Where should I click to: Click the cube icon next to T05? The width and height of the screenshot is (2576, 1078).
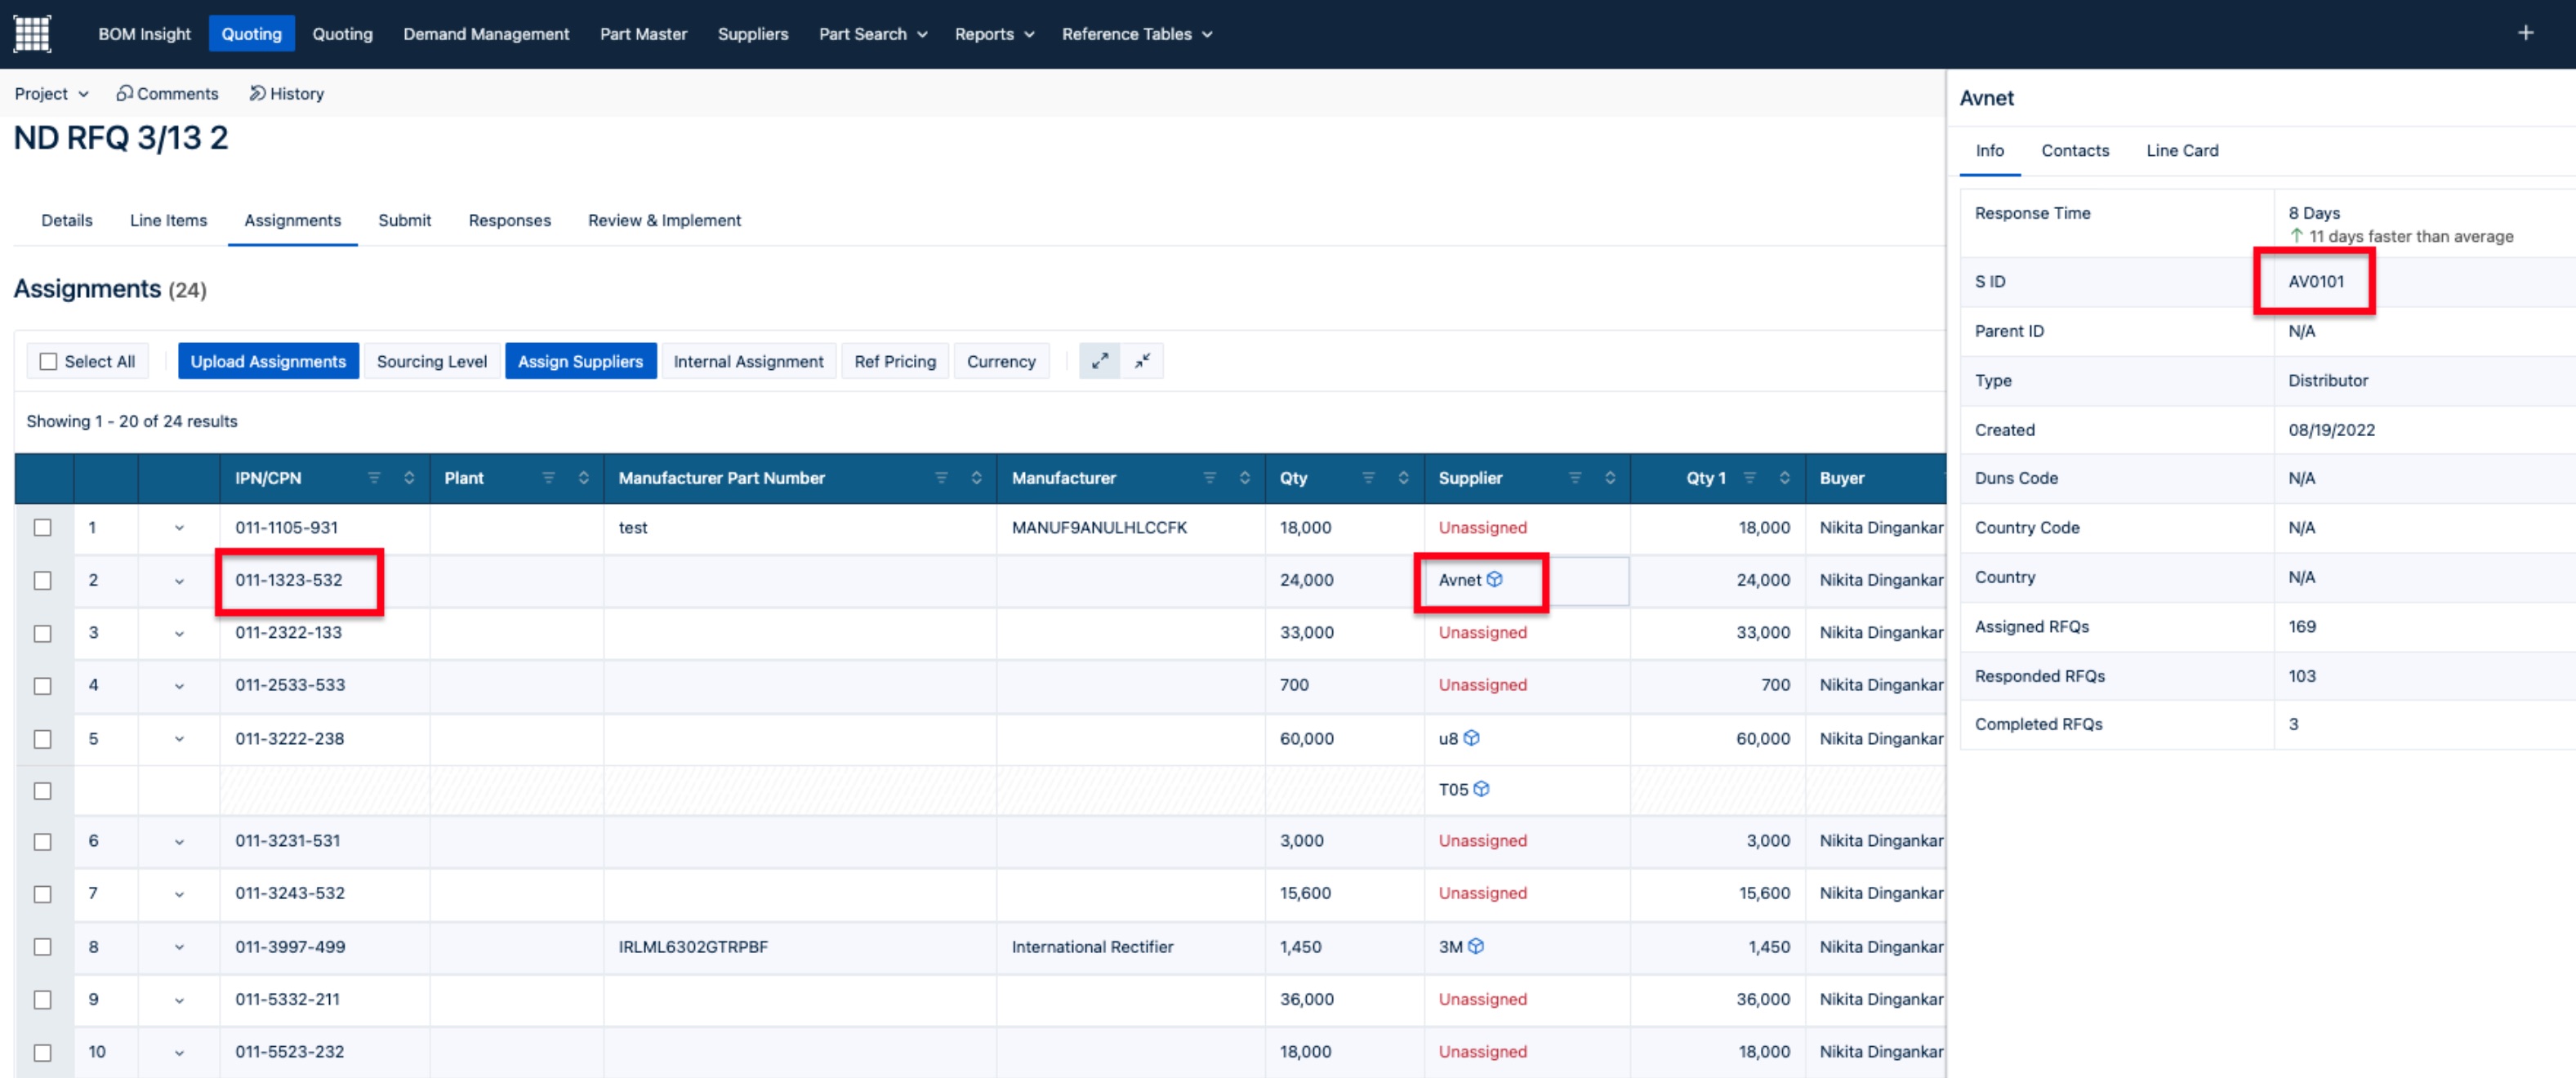[x=1481, y=789]
